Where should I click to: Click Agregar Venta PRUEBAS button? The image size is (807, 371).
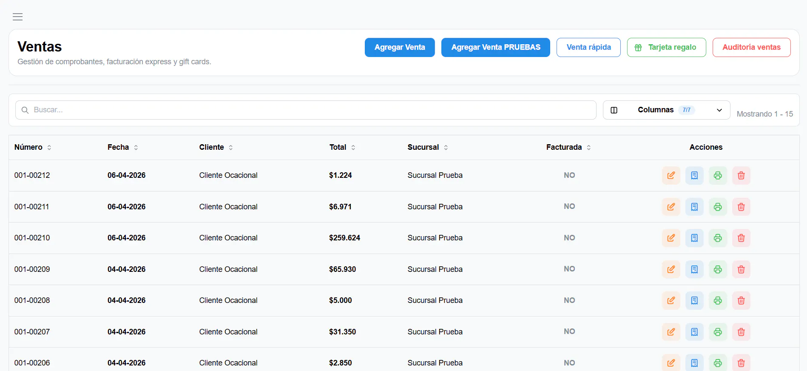(x=496, y=47)
